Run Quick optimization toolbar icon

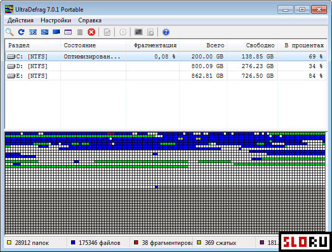click(45, 32)
